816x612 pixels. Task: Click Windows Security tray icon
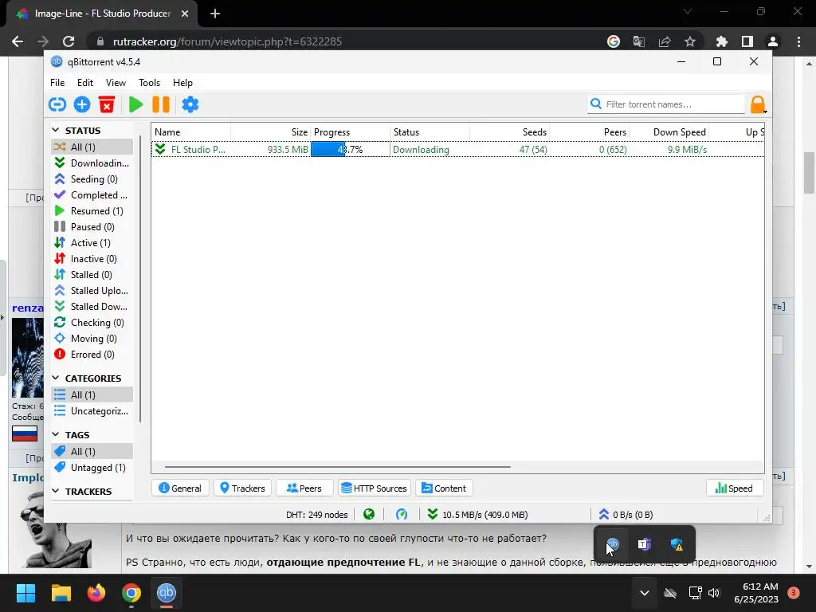(677, 544)
